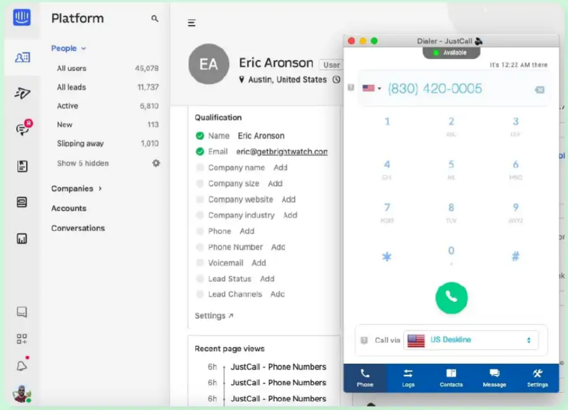The height and width of the screenshot is (410, 568).
Task: Switch to the Settings tab in JustCall
Action: click(x=537, y=378)
